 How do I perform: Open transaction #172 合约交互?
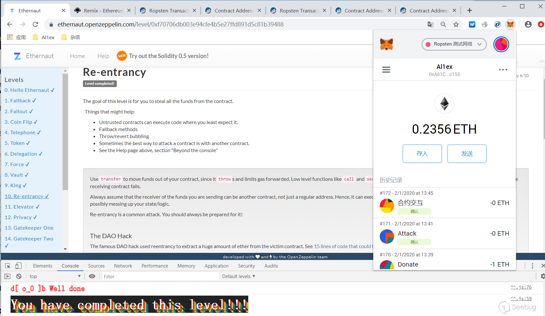(444, 203)
